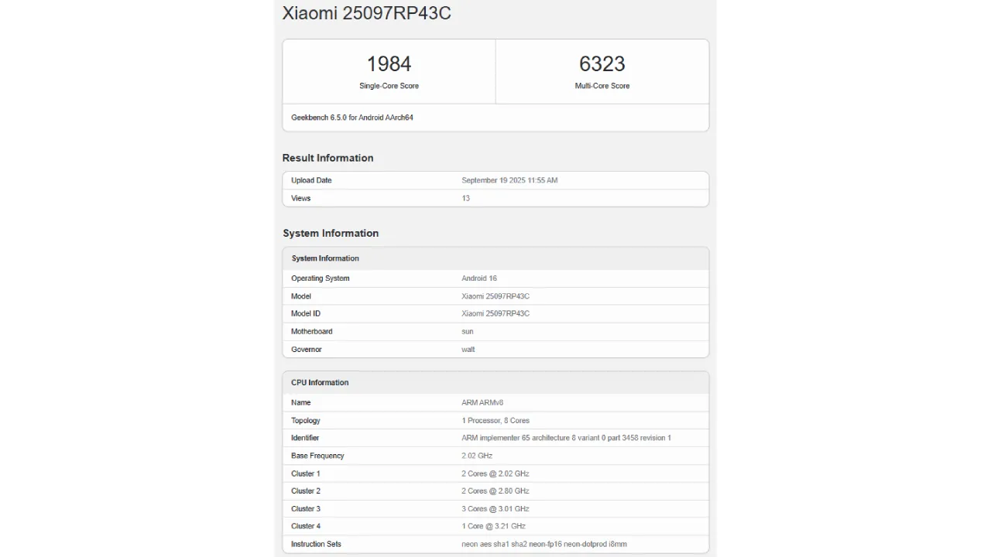991x557 pixels.
Task: Select the 'Identifier' row label
Action: (x=305, y=438)
